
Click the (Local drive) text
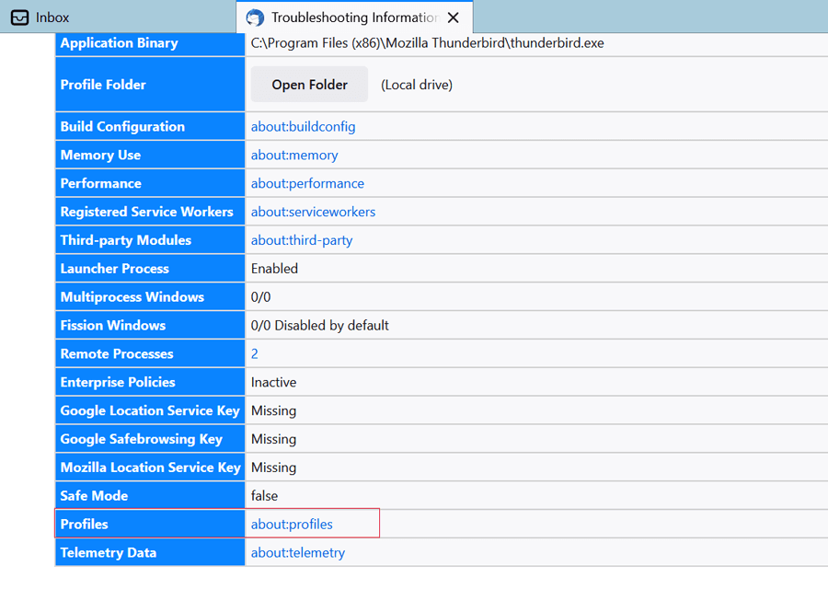tap(417, 85)
